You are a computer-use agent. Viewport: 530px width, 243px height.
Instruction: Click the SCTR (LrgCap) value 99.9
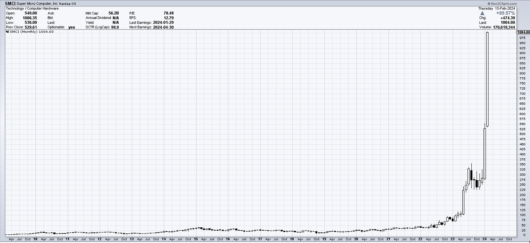tap(115, 27)
